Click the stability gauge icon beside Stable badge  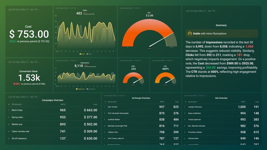pyautogui.click(x=190, y=33)
